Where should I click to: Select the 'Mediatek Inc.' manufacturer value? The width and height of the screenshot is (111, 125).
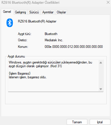[x=54, y=40]
